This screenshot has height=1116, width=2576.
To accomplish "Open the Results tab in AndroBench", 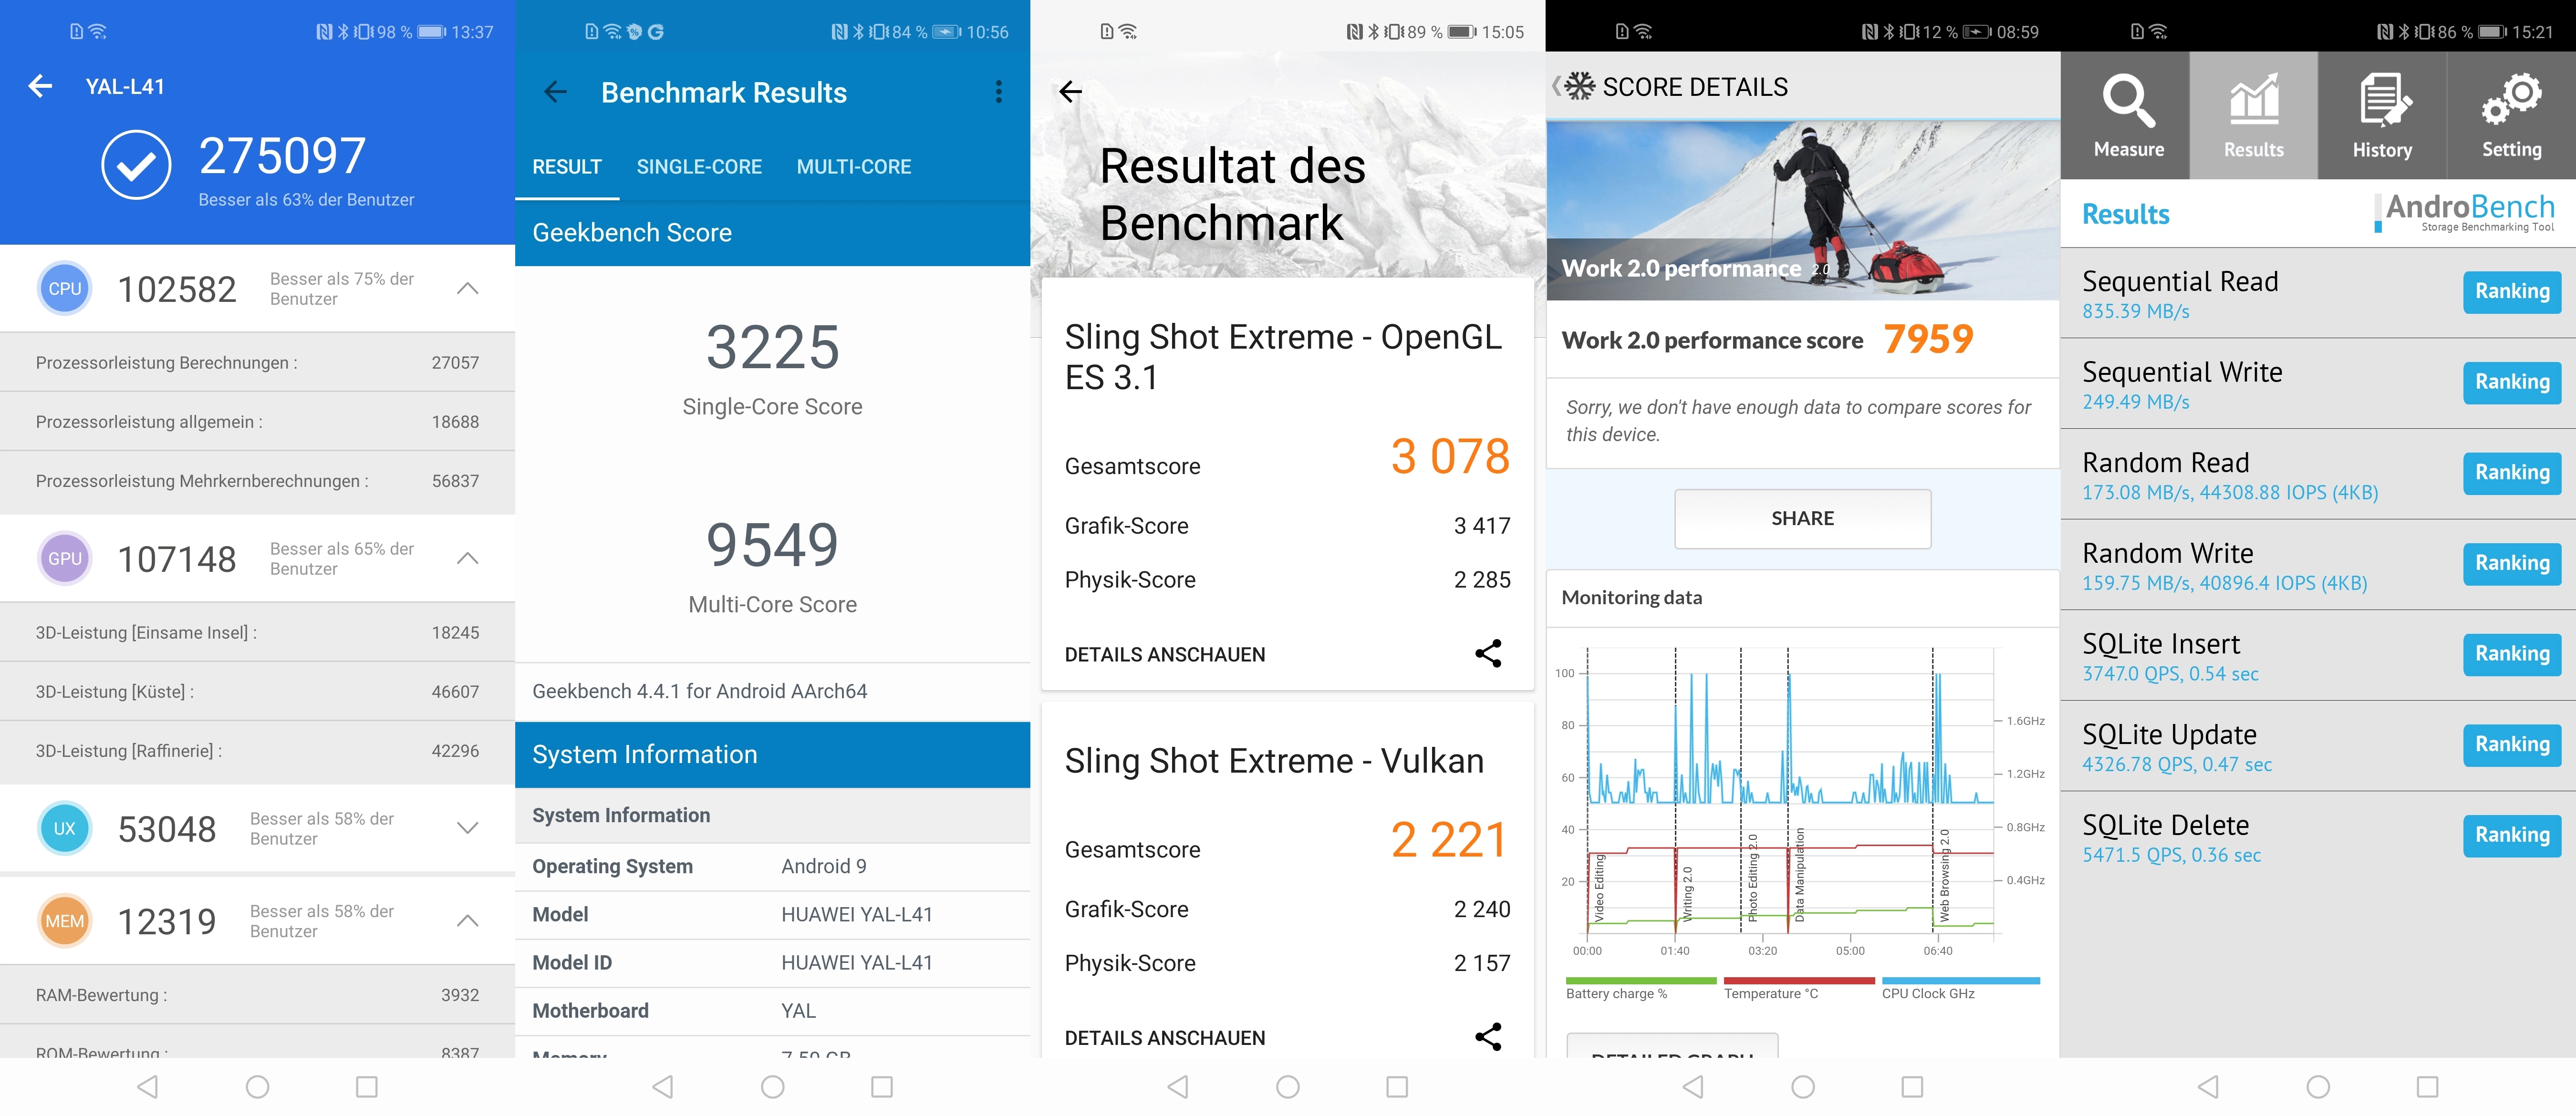I will pos(2254,116).
